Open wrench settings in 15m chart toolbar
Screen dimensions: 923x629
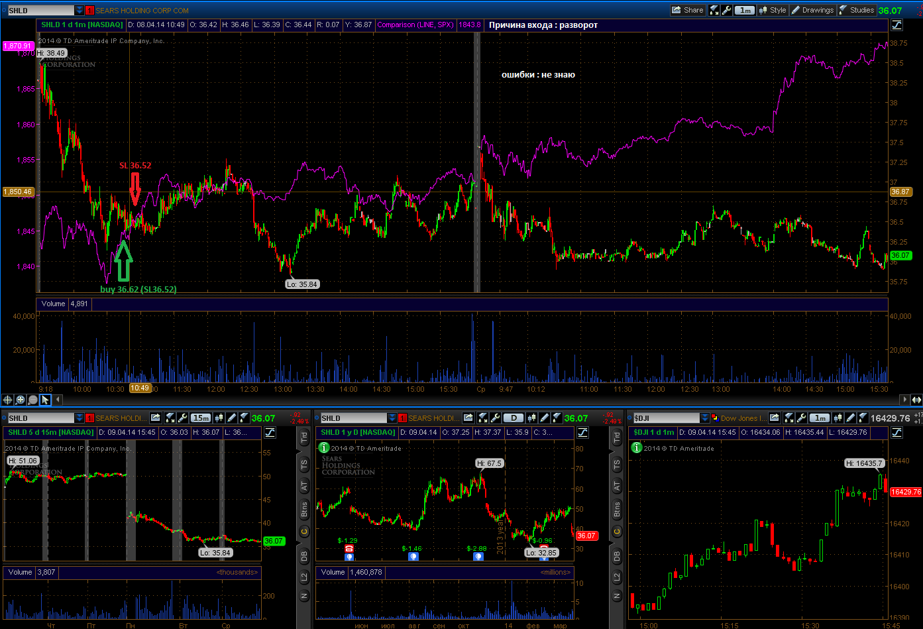click(182, 418)
